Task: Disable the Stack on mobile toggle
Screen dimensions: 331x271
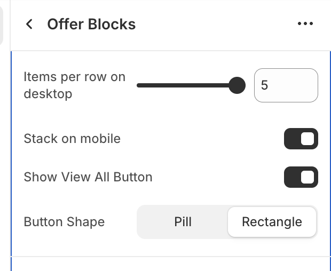Action: coord(301,139)
